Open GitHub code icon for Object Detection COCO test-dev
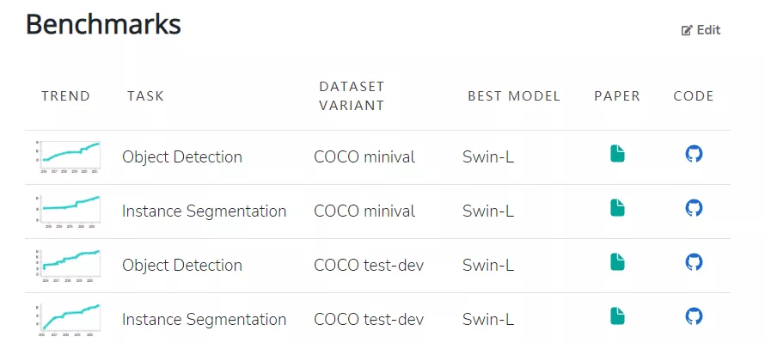The image size is (765, 343). pos(694,262)
